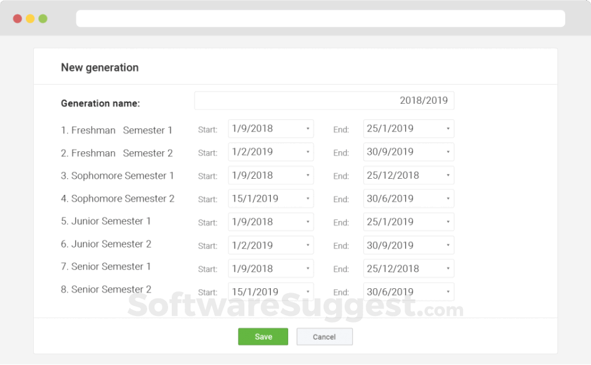
Task: Open Freshman Semester 1 start date dropdown
Action: [x=271, y=128]
